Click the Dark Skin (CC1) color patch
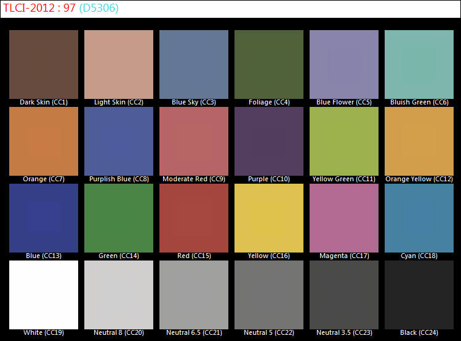The width and height of the screenshot is (461, 341). click(44, 64)
